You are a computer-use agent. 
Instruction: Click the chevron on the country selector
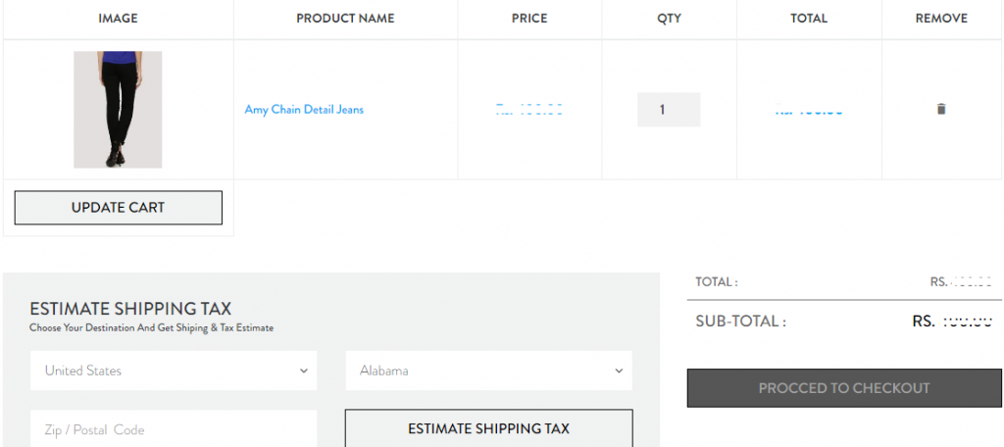tap(304, 371)
